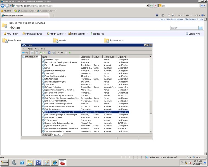Click Show/Hide Console Tree icon in Services
The image size is (208, 167).
click(32, 53)
